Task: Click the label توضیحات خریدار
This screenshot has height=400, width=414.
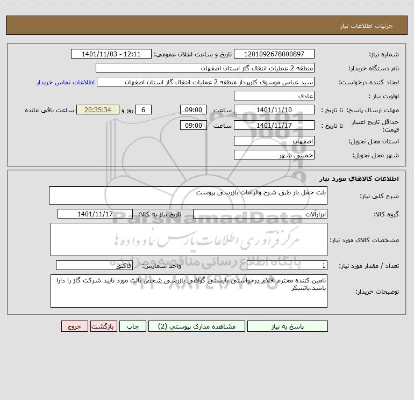Action: pyautogui.click(x=377, y=292)
